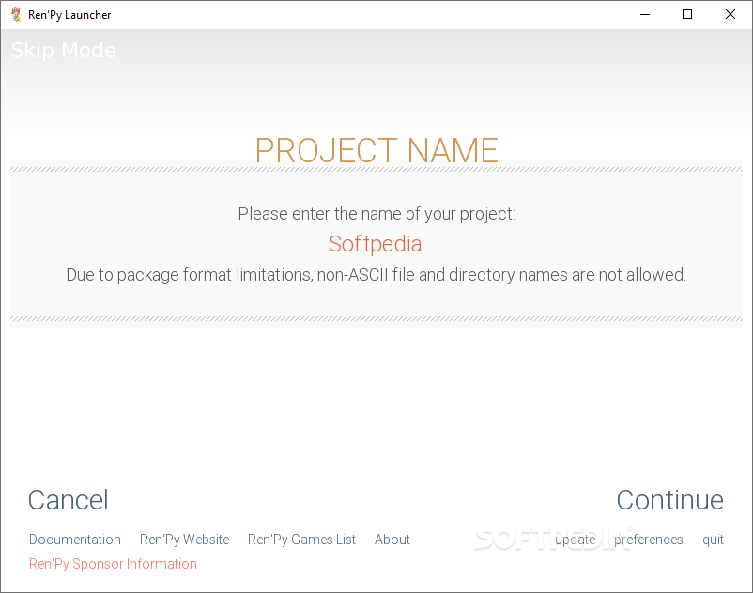
Task: Click the non-ASCII limitation notice text
Action: tap(376, 275)
